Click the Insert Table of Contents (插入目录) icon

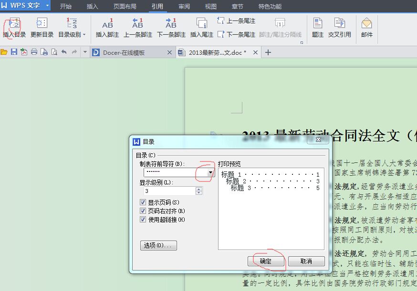point(14,23)
